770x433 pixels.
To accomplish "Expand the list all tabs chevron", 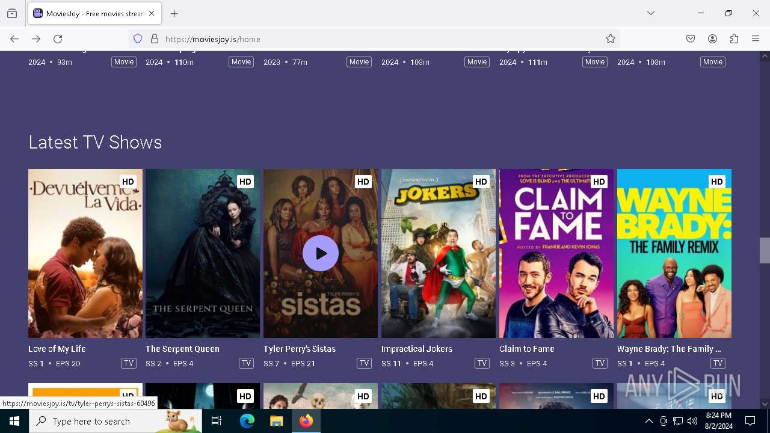I will pyautogui.click(x=651, y=13).
